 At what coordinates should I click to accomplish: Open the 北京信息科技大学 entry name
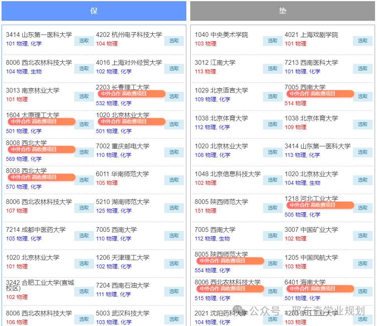[x=228, y=174]
